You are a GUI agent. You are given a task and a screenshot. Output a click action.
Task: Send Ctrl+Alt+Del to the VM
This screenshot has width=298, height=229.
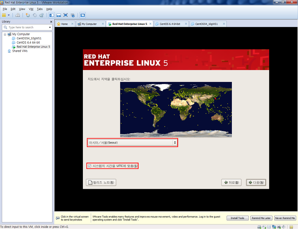[17, 15]
